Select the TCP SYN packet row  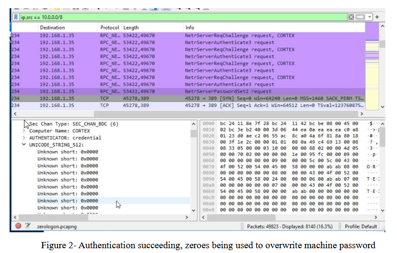click(x=188, y=98)
